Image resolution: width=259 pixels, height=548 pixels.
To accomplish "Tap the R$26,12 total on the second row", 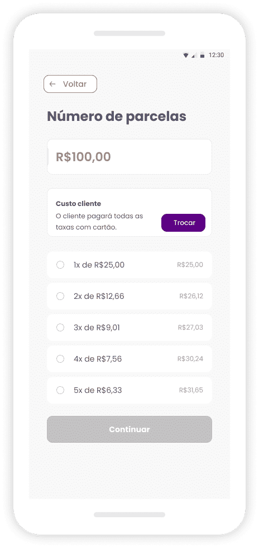I will [191, 296].
